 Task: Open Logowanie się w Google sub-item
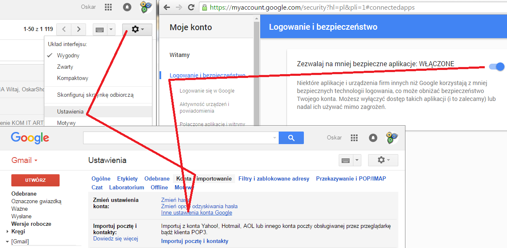(x=207, y=91)
